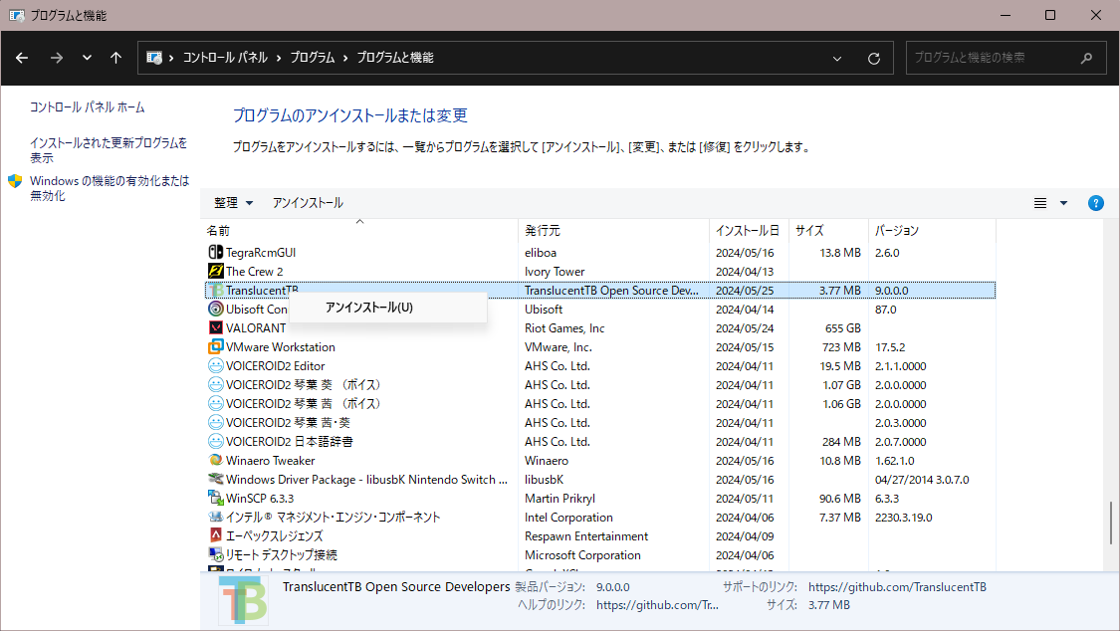Sort by 名前 column header
This screenshot has width=1120, height=631.
[358, 231]
